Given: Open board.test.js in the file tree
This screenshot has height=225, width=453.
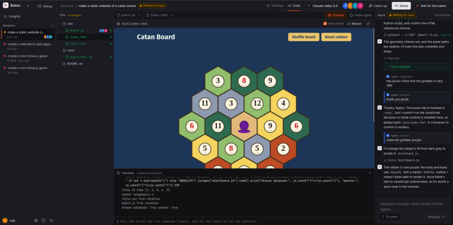Looking at the screenshot, I should pyautogui.click(x=81, y=57).
